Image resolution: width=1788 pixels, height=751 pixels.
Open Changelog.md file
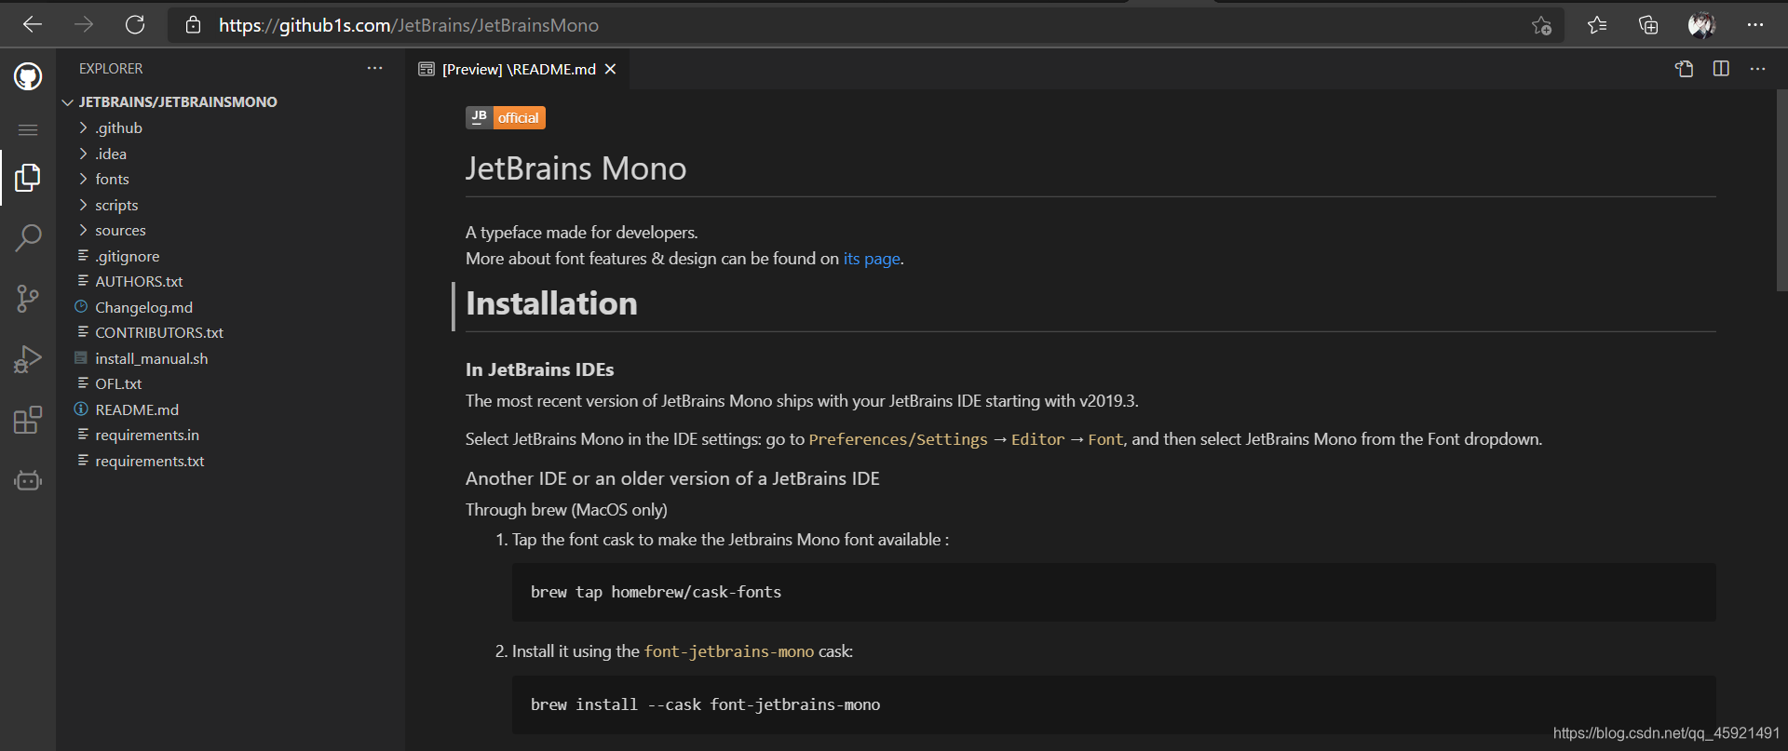[x=143, y=307]
